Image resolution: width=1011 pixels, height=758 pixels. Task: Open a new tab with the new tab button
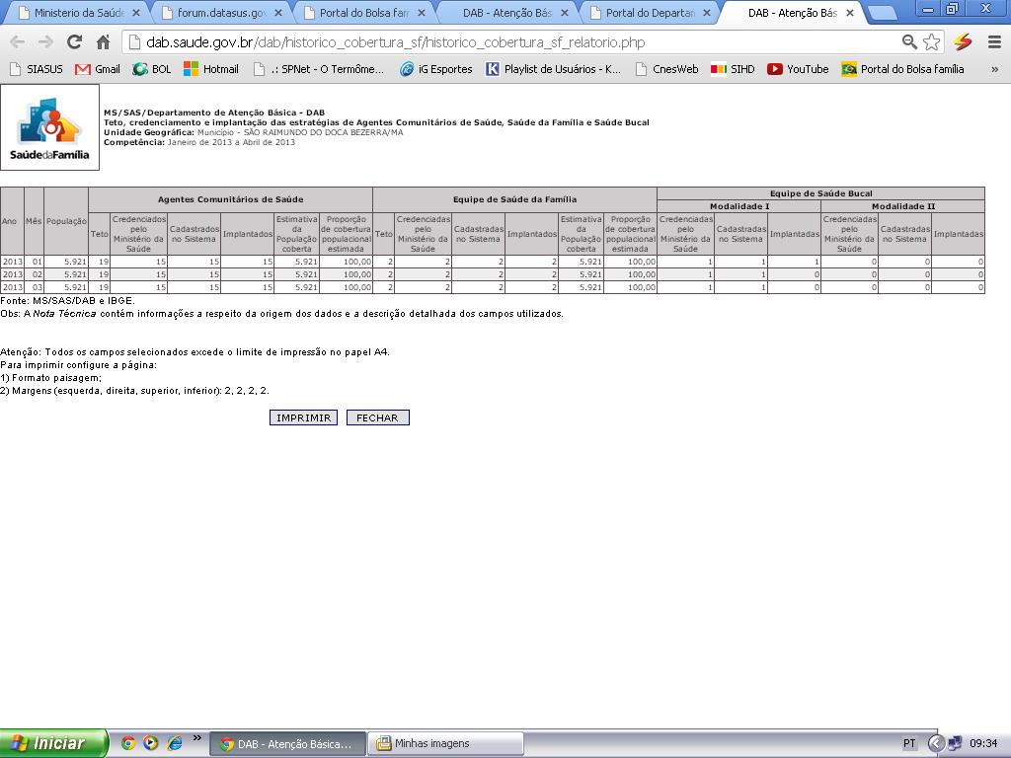tap(883, 13)
